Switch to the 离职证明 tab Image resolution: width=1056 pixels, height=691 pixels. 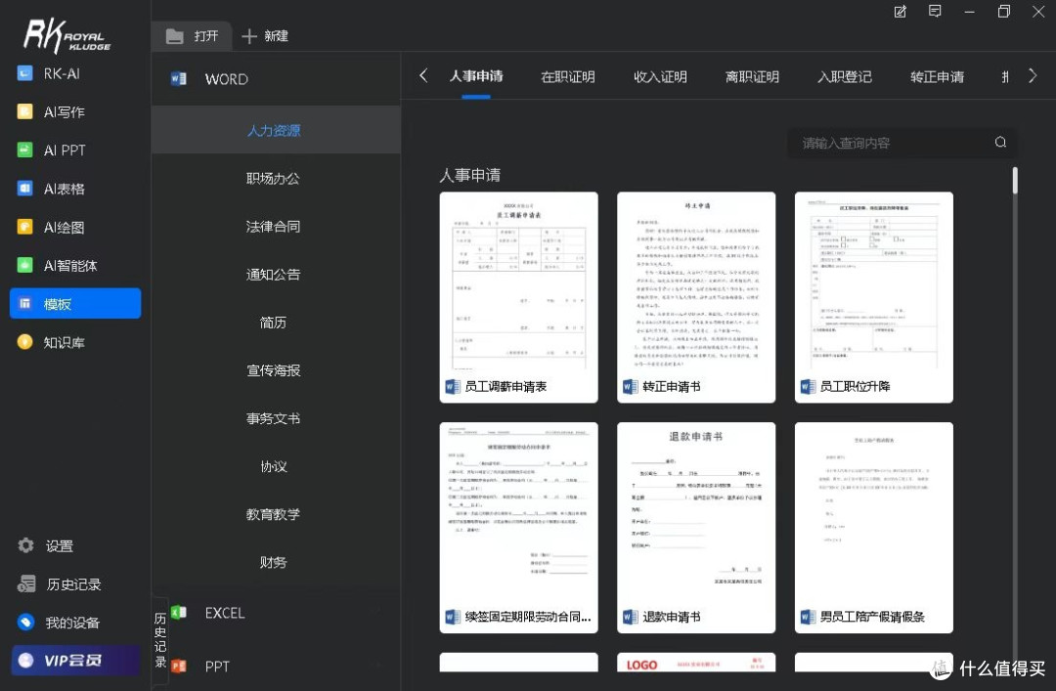[752, 77]
